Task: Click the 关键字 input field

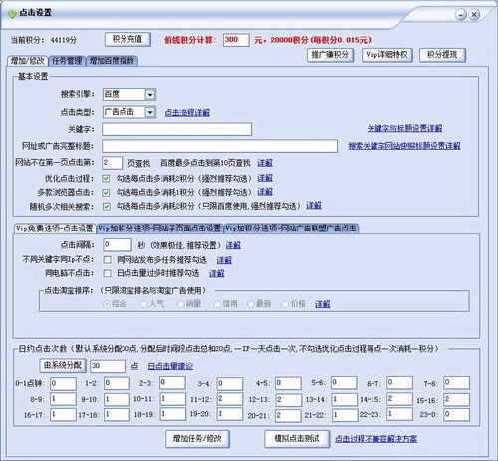Action: (176, 129)
